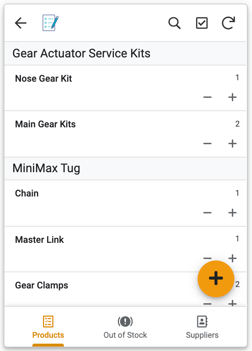Subtract one from Chain quantity
This screenshot has width=252, height=351.
(x=207, y=213)
